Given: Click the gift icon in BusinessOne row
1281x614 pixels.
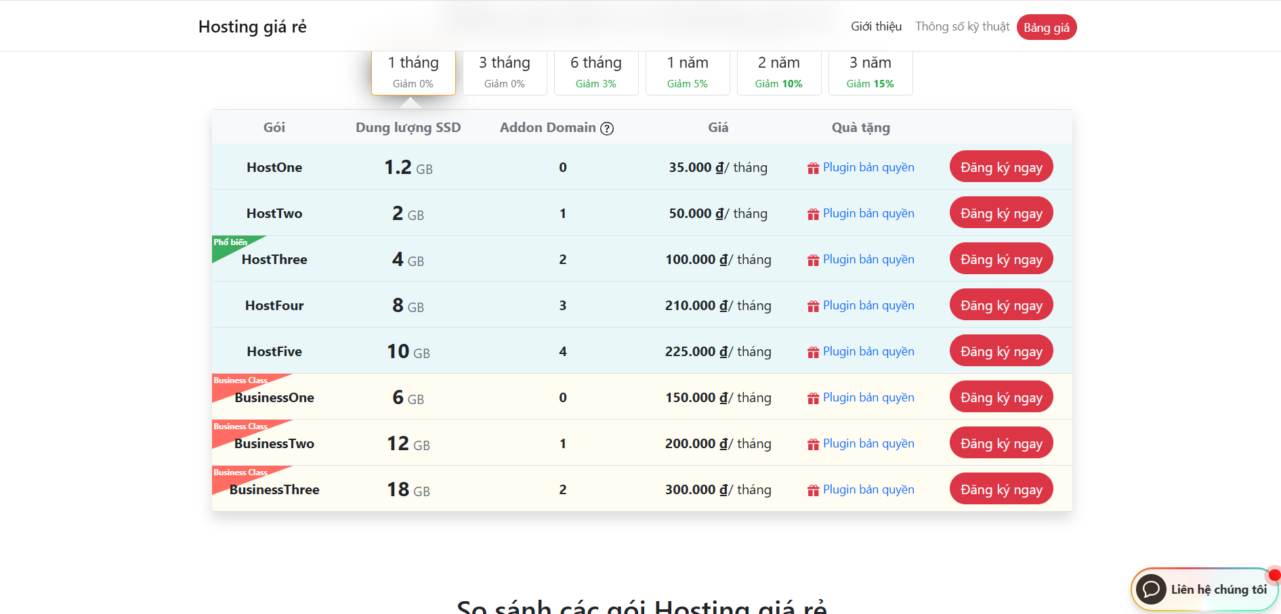Looking at the screenshot, I should point(813,399).
